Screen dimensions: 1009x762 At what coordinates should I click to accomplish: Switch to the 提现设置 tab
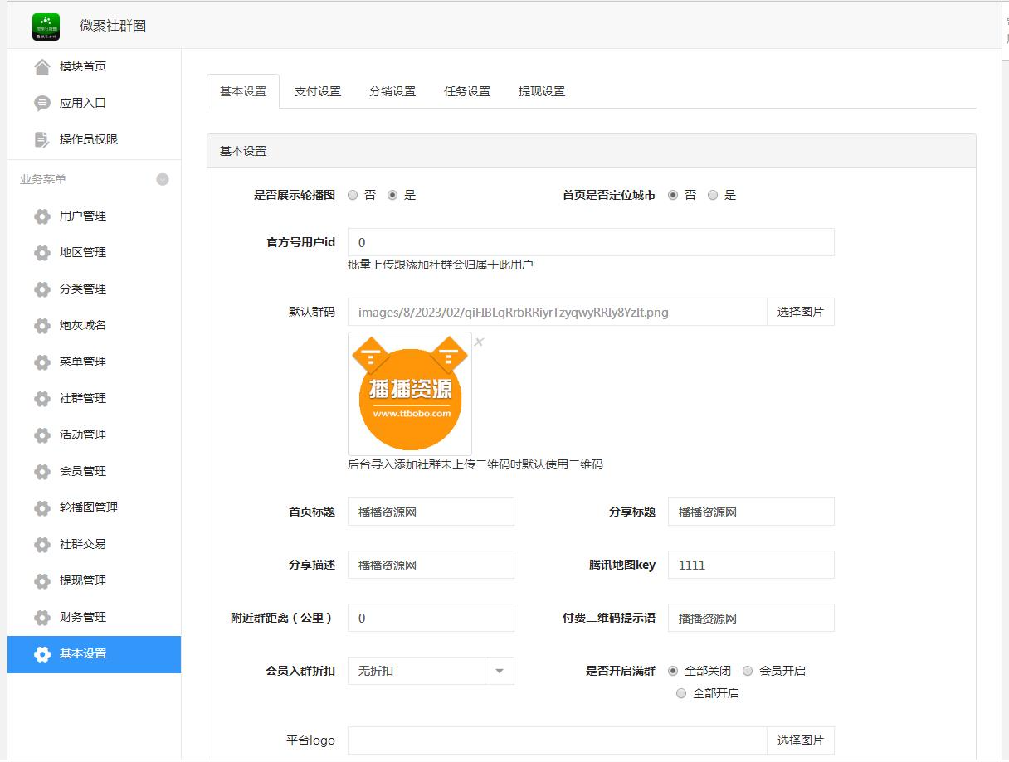pos(542,91)
